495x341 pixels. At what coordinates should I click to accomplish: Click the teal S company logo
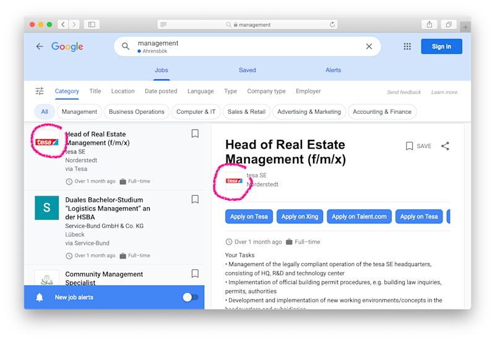pyautogui.click(x=47, y=208)
